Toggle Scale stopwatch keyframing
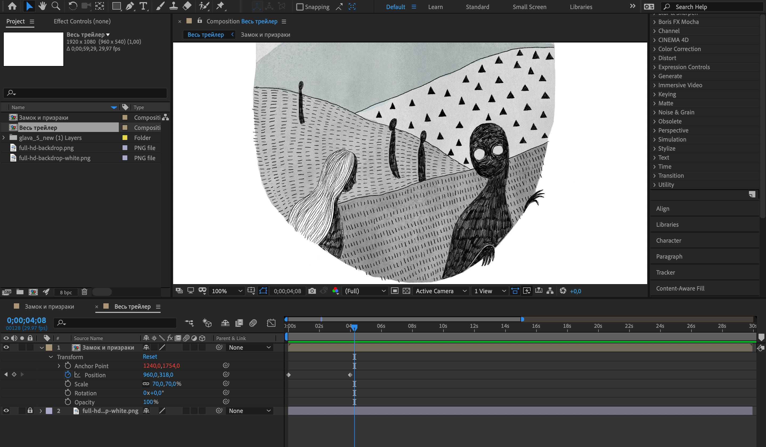This screenshot has height=447, width=766. tap(68, 384)
